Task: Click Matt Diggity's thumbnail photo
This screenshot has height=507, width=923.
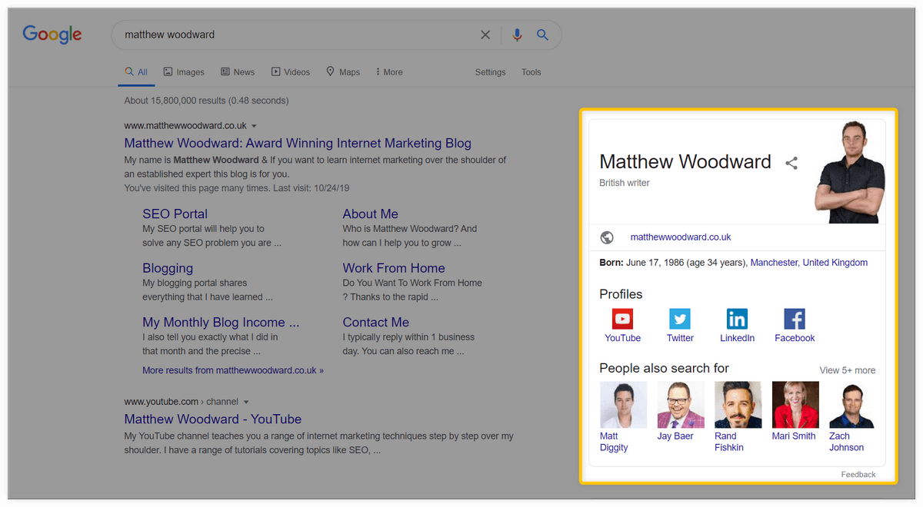Action: point(622,404)
